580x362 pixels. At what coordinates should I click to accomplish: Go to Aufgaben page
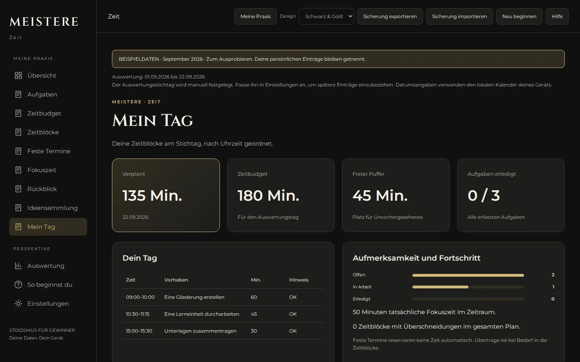click(48, 94)
